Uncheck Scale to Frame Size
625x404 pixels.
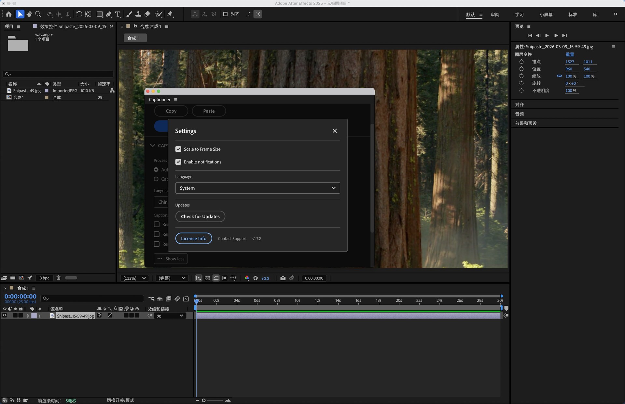tap(178, 149)
